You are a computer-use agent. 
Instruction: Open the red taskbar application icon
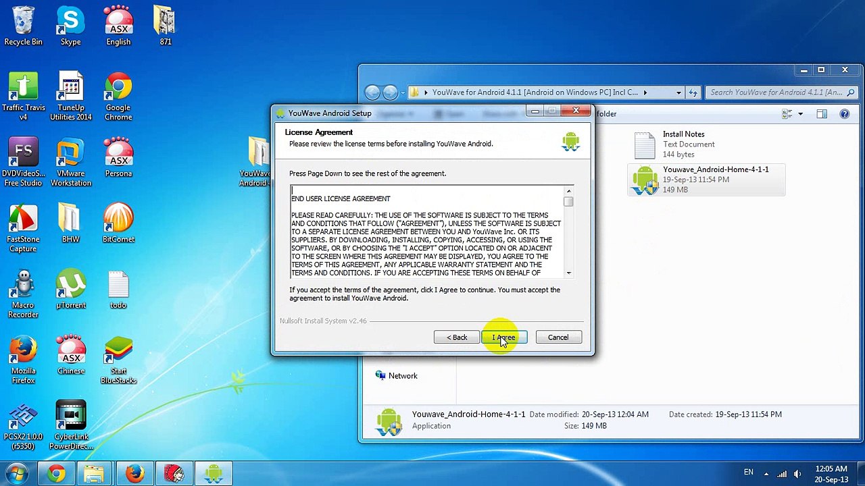point(174,473)
